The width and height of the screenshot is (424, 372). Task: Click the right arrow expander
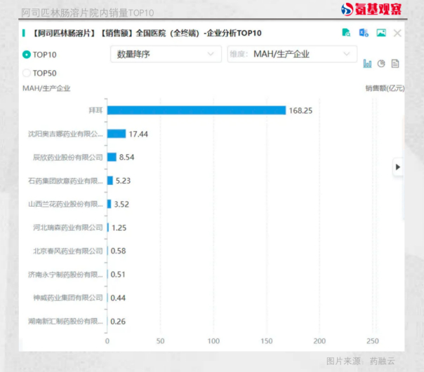click(x=398, y=167)
